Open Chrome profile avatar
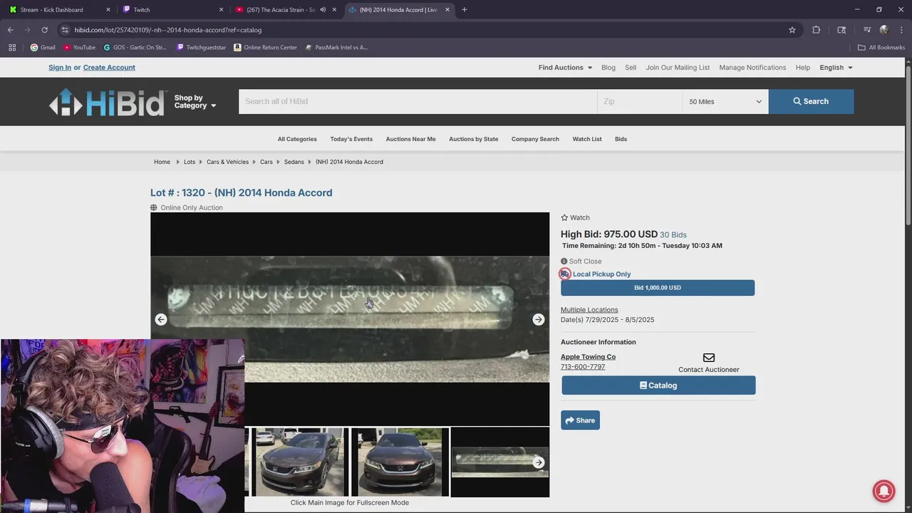 pos(884,30)
